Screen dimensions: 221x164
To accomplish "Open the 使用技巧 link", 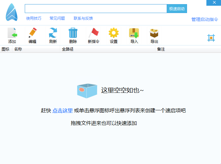I will 34,18.
